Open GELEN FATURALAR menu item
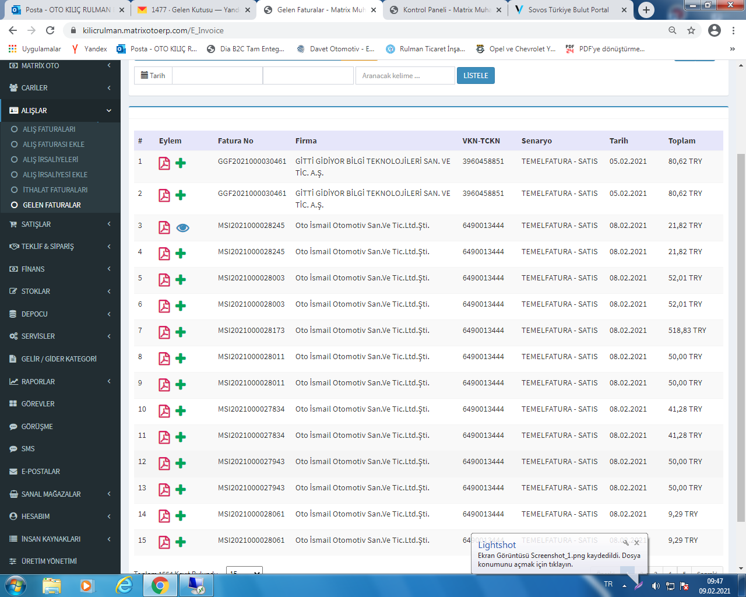Screen dimensions: 746x597 click(52, 205)
